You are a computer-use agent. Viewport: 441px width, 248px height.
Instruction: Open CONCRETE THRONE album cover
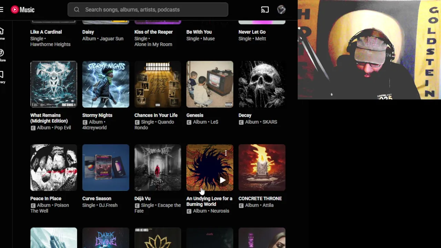[x=262, y=167]
